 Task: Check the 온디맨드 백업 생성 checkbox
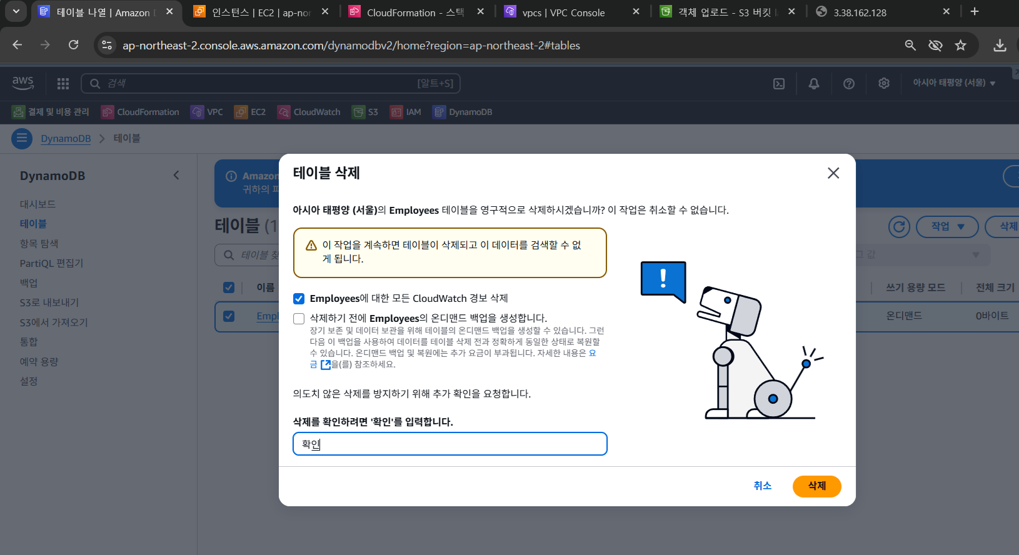tap(299, 319)
